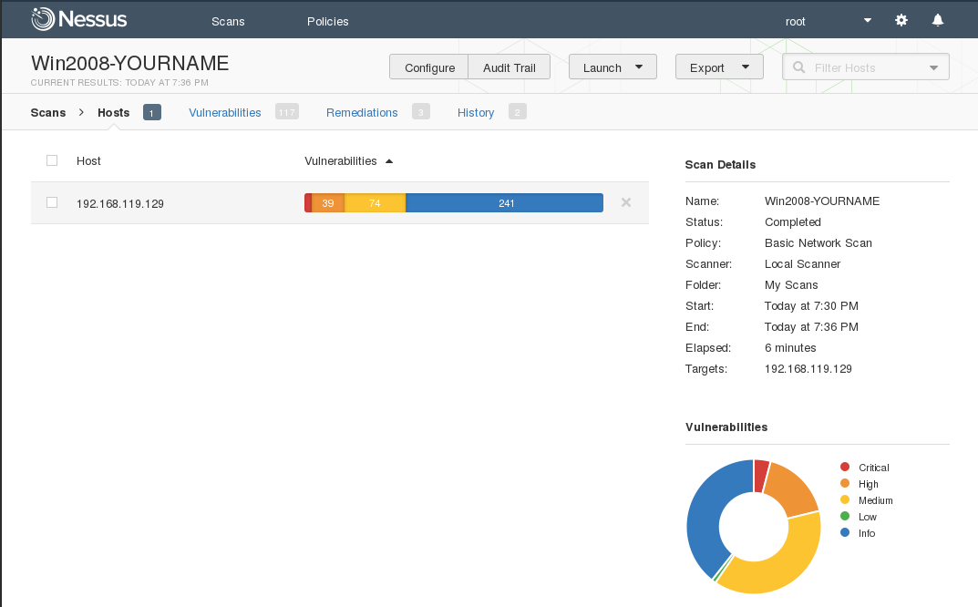Open the Scans menu in top bar
The image size is (978, 607).
click(228, 21)
